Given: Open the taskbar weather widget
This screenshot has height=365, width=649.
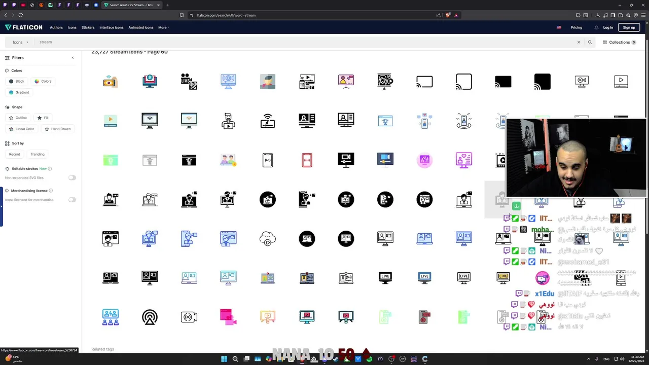Looking at the screenshot, I should click(14, 358).
